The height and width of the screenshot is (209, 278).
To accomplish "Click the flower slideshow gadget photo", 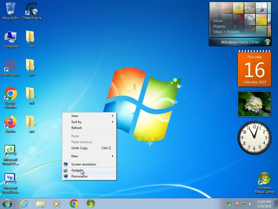I will [x=254, y=104].
